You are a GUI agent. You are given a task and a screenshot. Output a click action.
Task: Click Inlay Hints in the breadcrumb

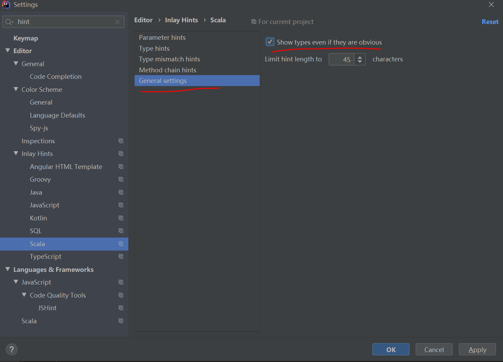(x=182, y=20)
